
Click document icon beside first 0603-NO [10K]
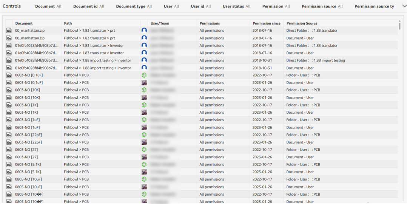coord(9,90)
